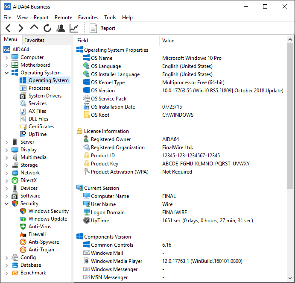Open the Tools menu
Viewport: 295px width, 283px height.
[x=110, y=18]
